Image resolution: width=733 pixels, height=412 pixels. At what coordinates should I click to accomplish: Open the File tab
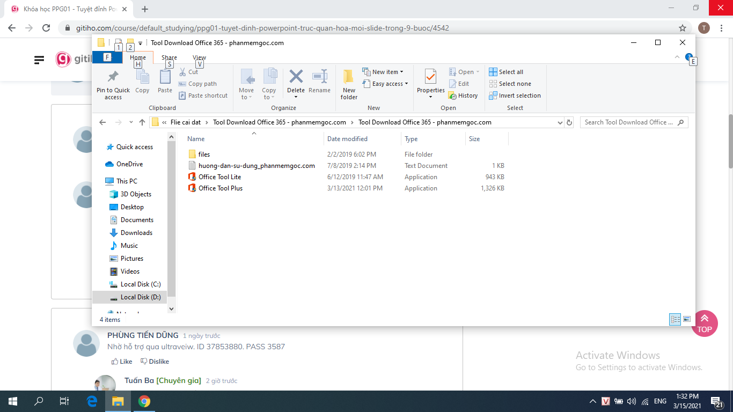click(x=107, y=57)
